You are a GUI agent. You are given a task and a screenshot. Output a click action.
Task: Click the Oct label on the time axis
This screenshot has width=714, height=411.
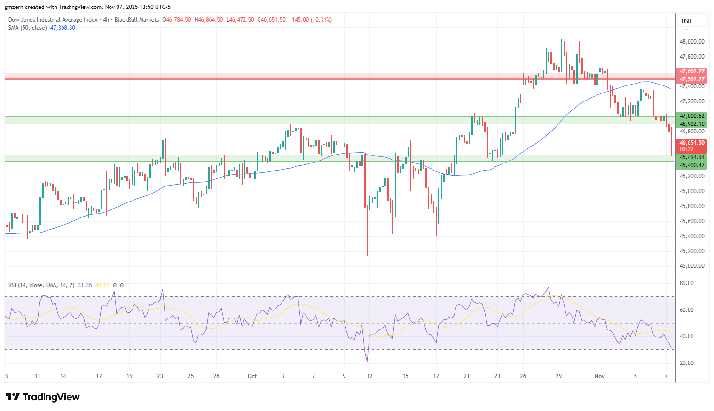pos(252,376)
